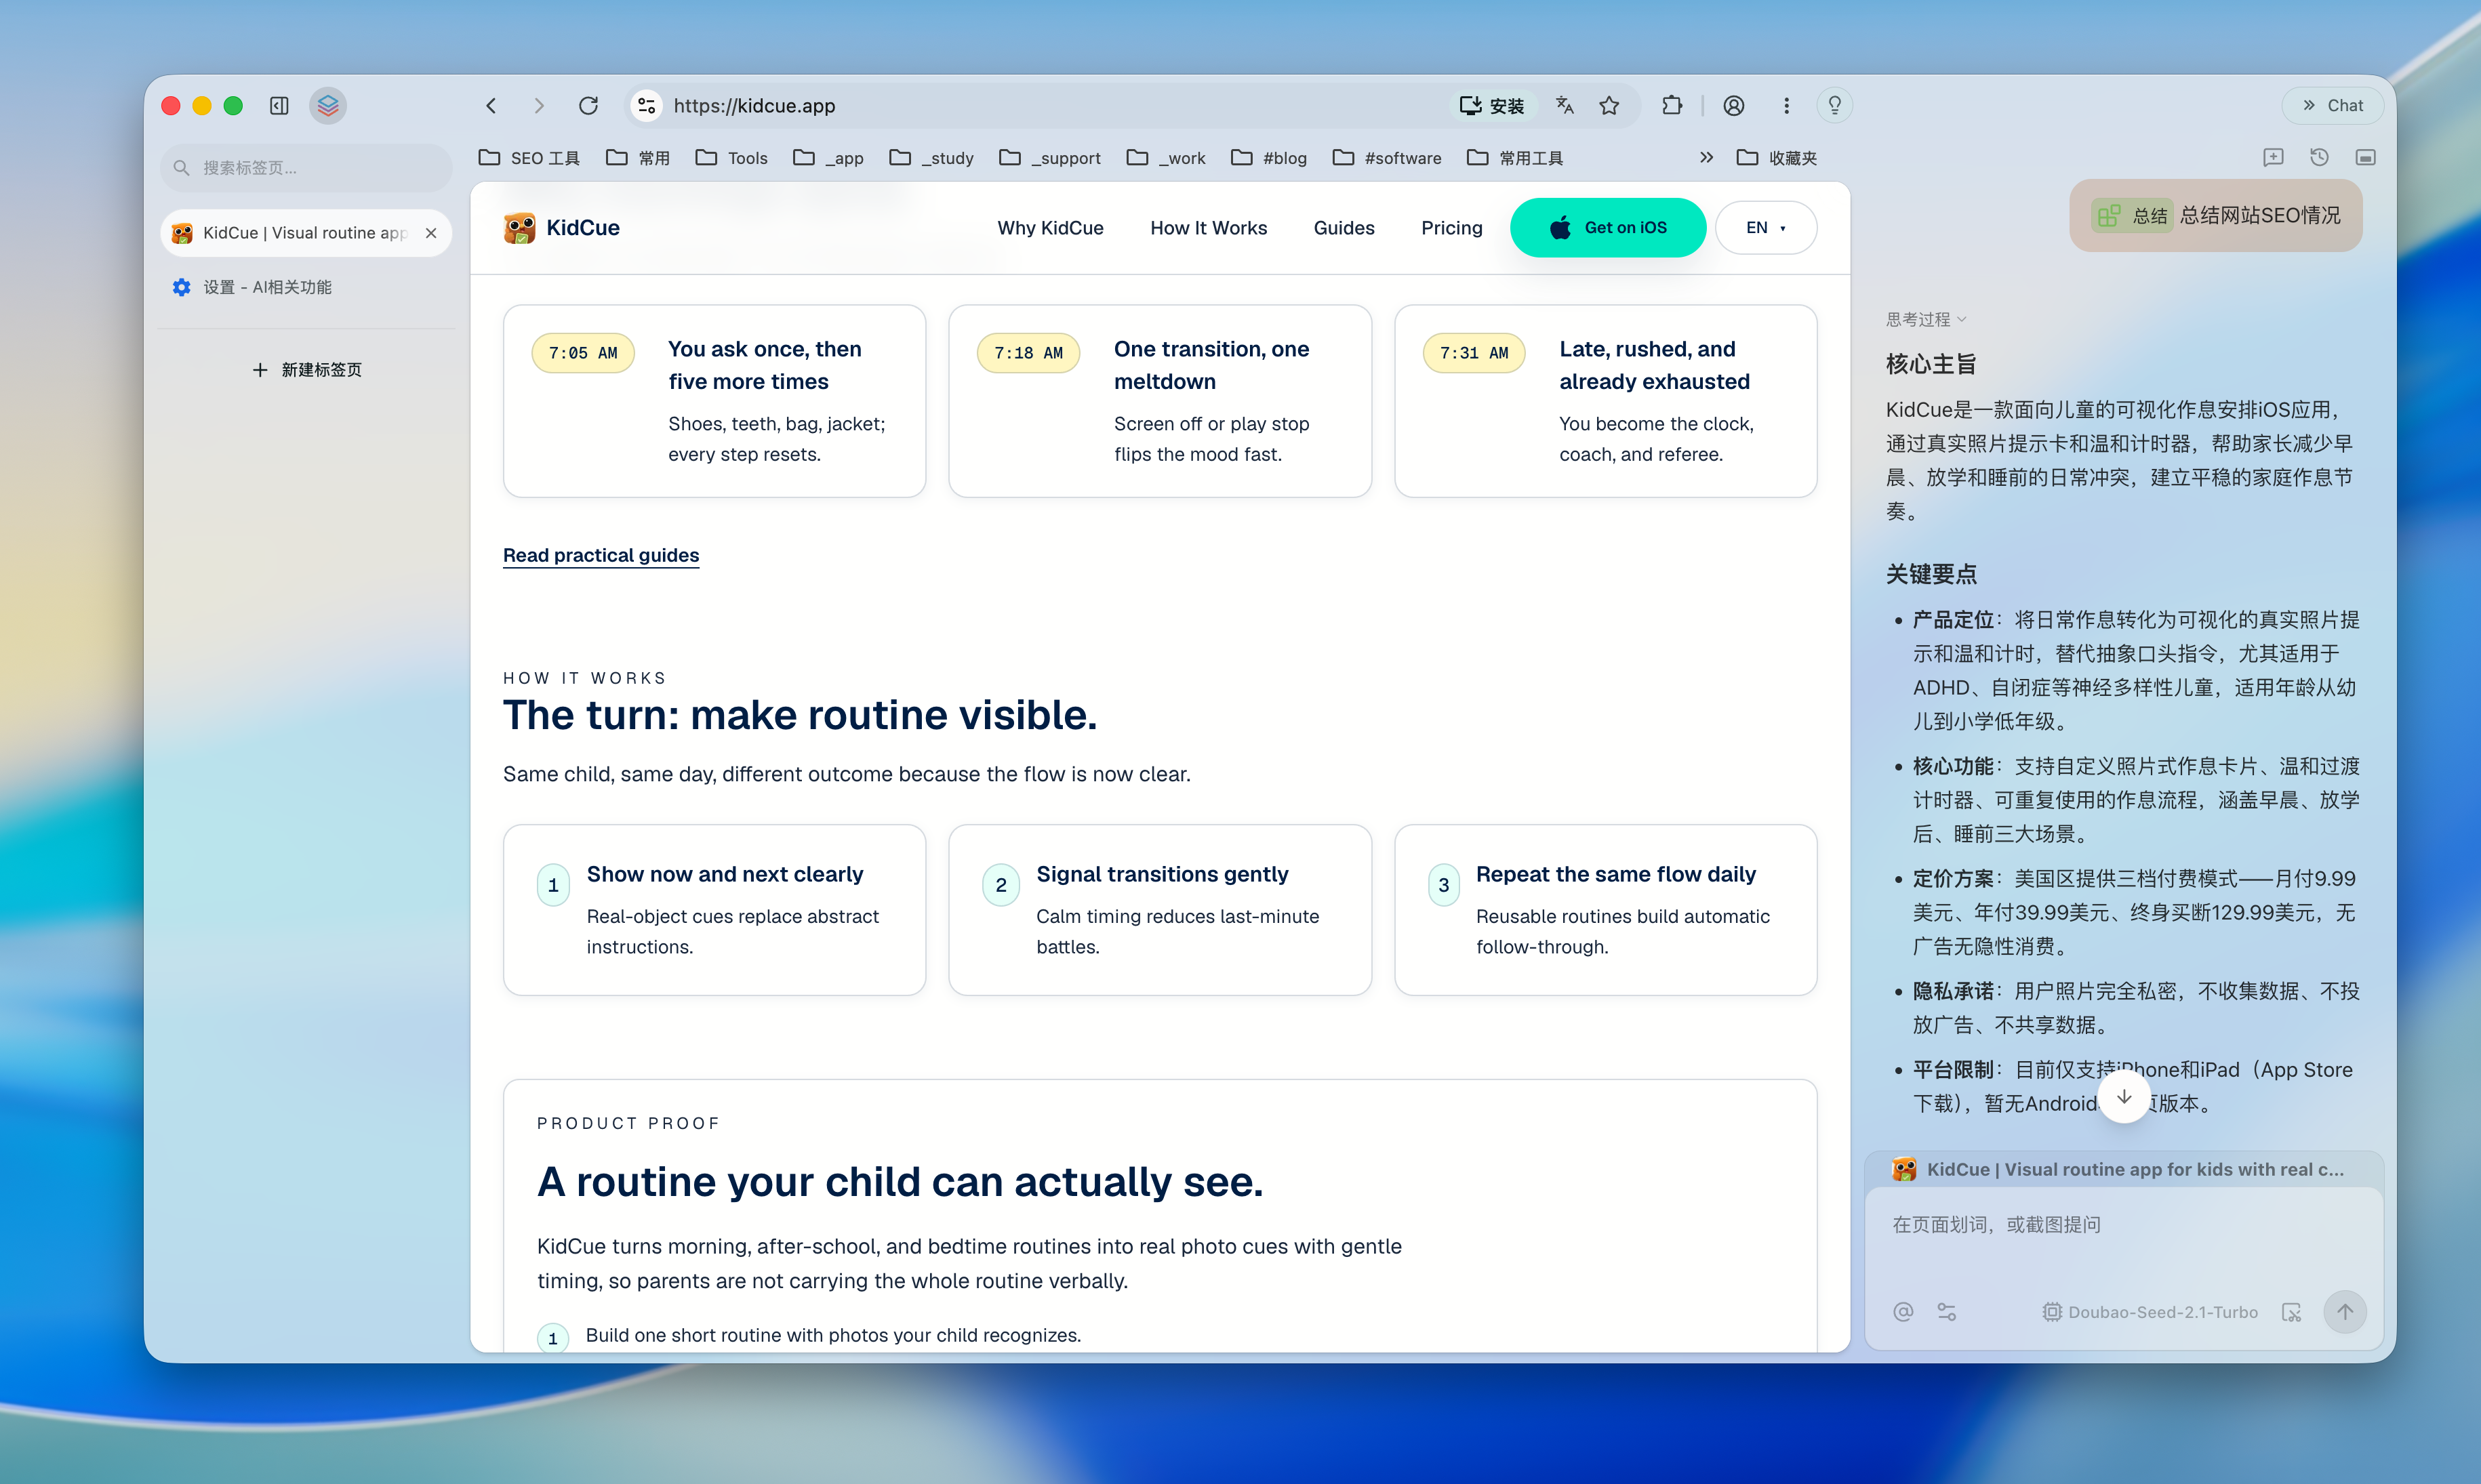The height and width of the screenshot is (1484, 2481).
Task: Click the 总结网站SEO情况 prompt chip
Action: [x=2215, y=216]
